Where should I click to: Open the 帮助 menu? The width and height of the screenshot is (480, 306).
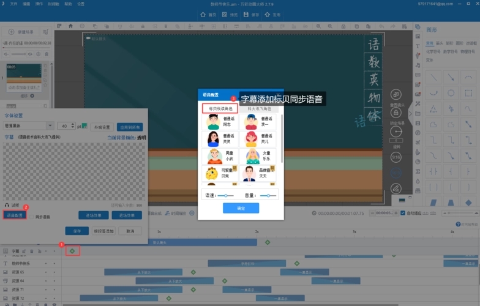(69, 4)
